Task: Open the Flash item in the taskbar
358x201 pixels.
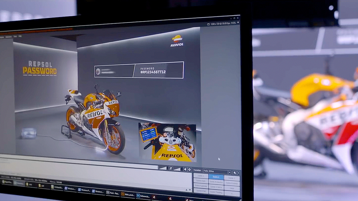Action: coord(112,193)
